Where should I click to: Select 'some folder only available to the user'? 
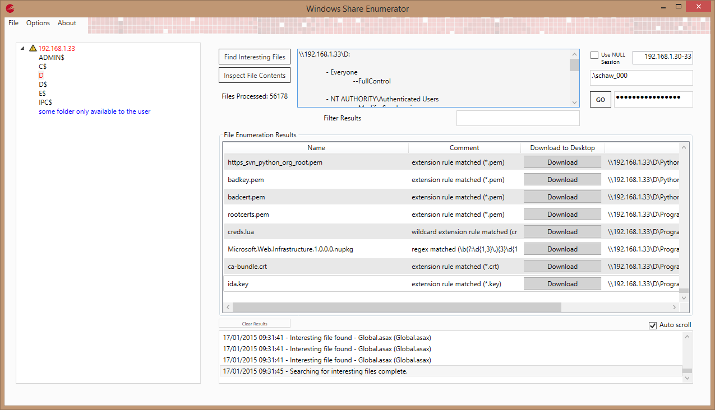tap(94, 111)
